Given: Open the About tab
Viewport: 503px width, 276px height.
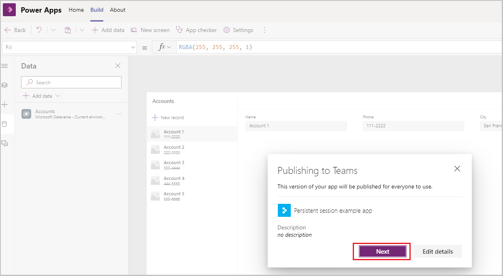Looking at the screenshot, I should click(117, 10).
